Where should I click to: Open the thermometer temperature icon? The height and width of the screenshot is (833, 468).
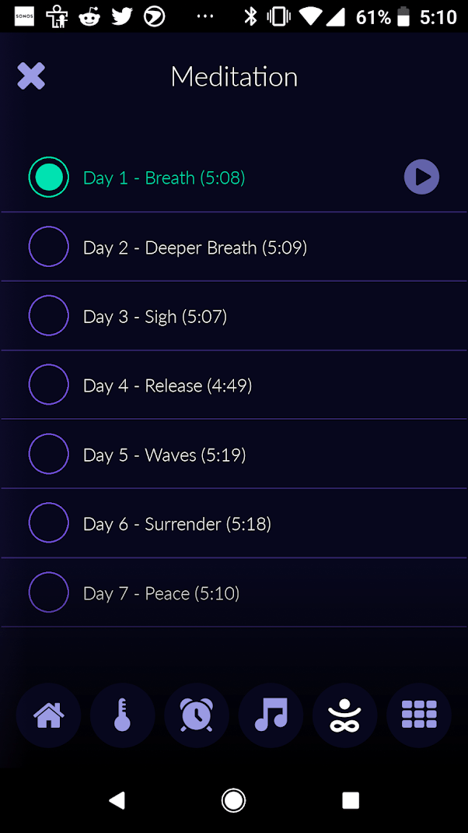pyautogui.click(x=123, y=715)
